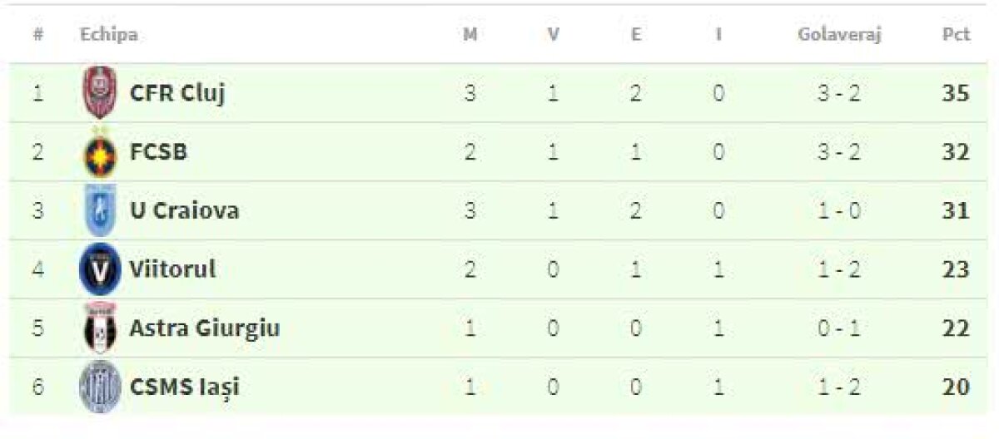999x439 pixels.
Task: Click the Viitorul team logo
Action: click(x=100, y=269)
